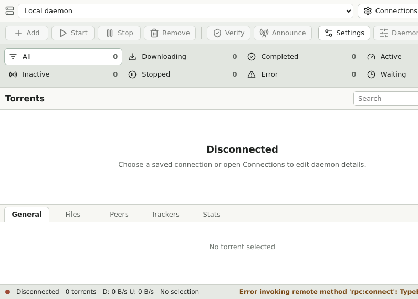Screen dimensions: 418x299
Task: Click the shield icon on Verify
Action: click(x=217, y=33)
